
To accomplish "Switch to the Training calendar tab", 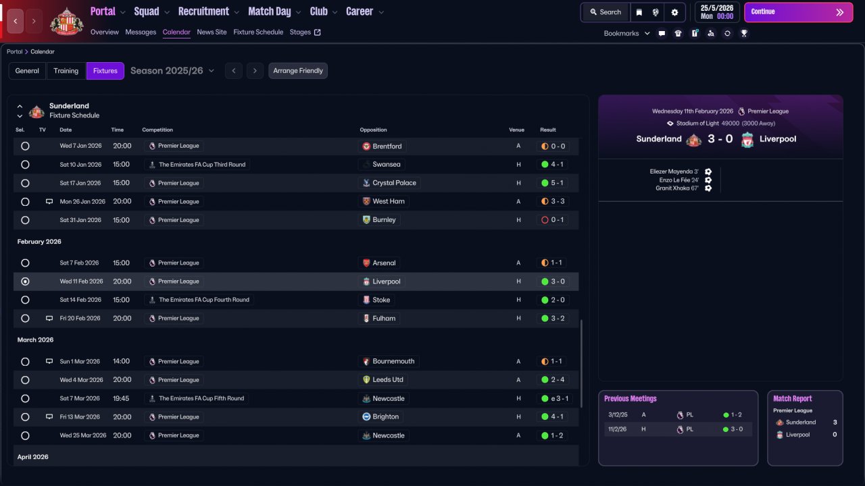I will tap(66, 71).
